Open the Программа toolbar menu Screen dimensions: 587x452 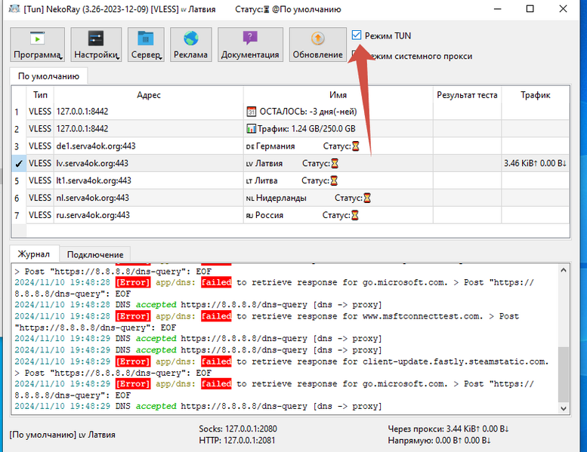click(36, 45)
